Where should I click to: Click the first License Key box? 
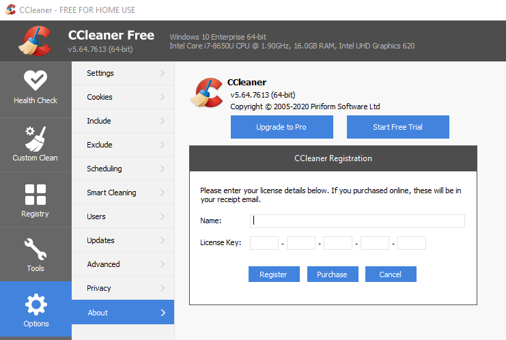coord(264,243)
